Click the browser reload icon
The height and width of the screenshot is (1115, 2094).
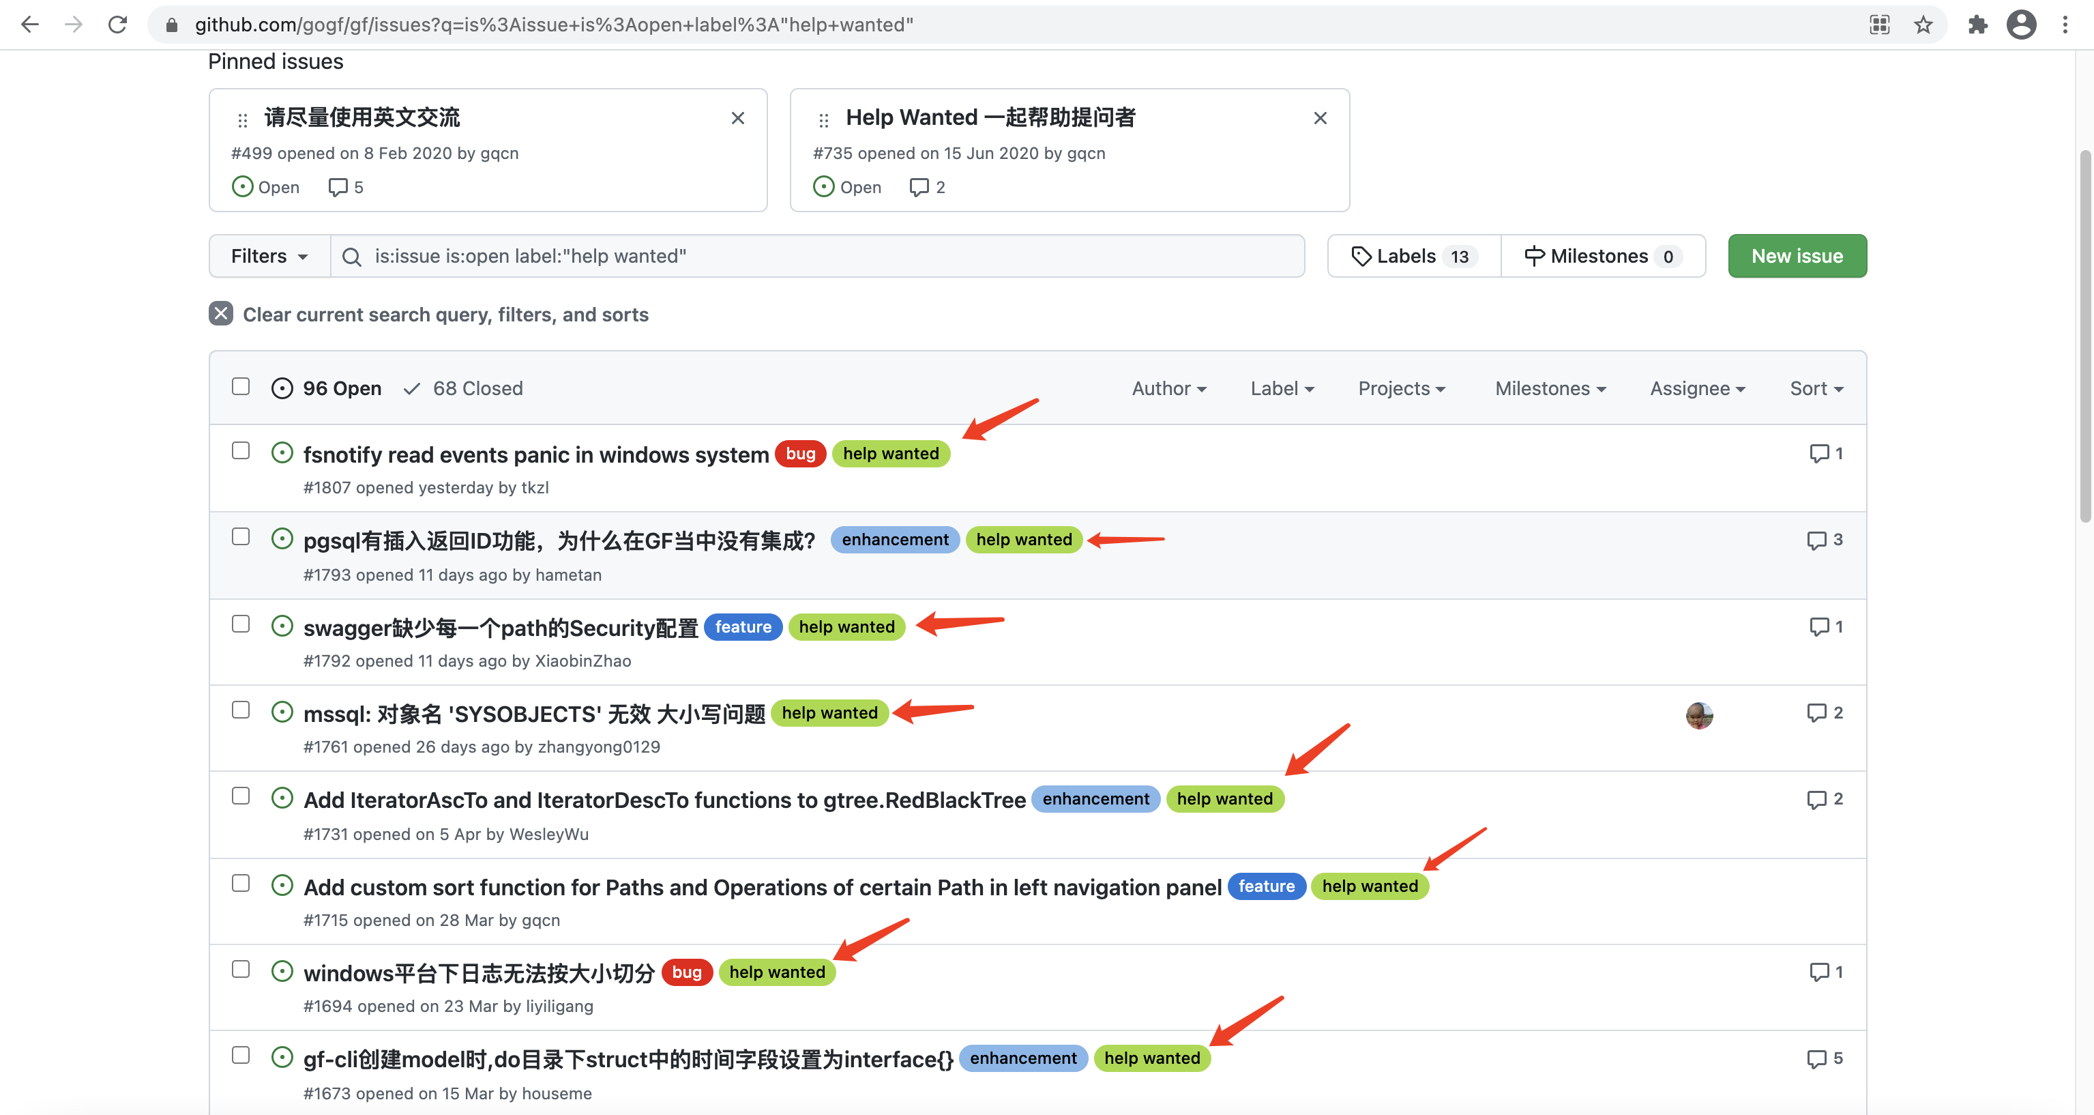(118, 25)
